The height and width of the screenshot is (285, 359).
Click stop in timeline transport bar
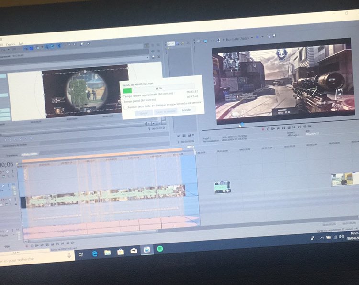[52, 244]
